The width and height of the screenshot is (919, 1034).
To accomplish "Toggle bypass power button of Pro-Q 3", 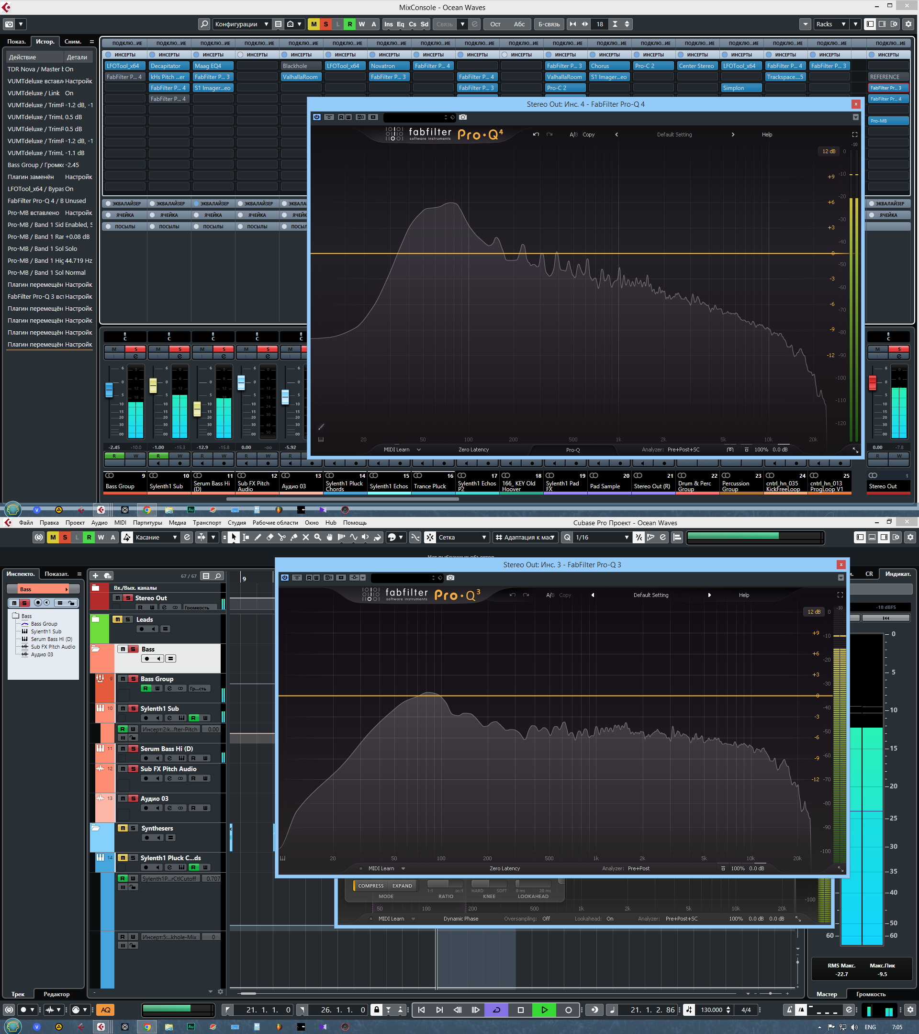I will [x=285, y=577].
